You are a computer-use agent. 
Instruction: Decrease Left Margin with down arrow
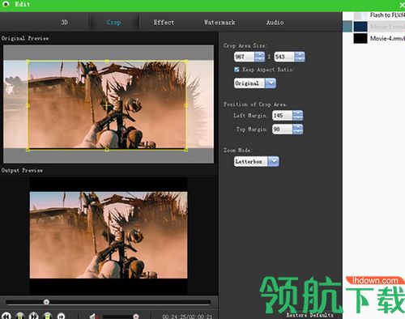point(298,118)
